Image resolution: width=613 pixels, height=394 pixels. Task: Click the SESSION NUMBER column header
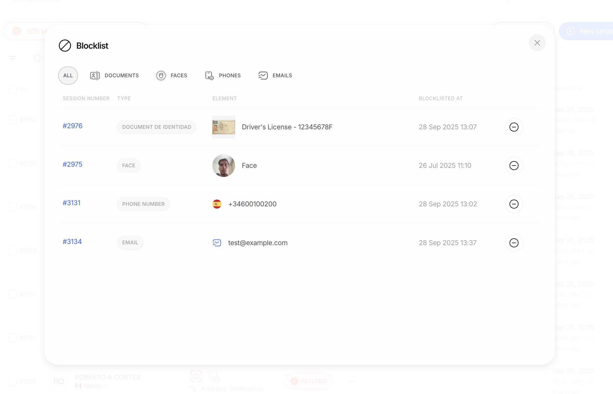point(86,98)
